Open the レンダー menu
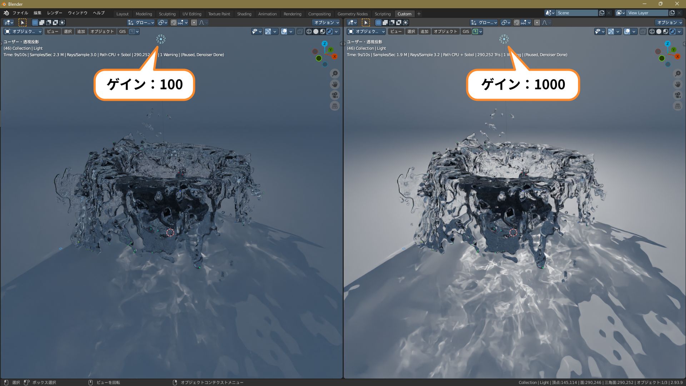The width and height of the screenshot is (686, 386). tap(55, 13)
